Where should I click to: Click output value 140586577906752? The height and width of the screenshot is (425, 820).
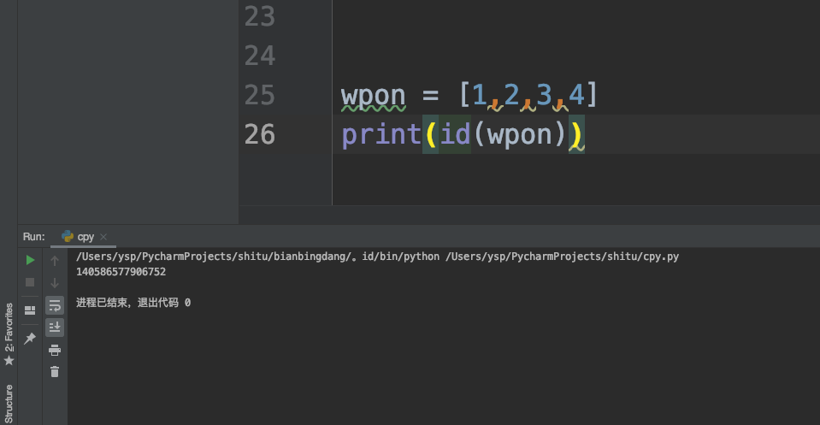coord(121,272)
